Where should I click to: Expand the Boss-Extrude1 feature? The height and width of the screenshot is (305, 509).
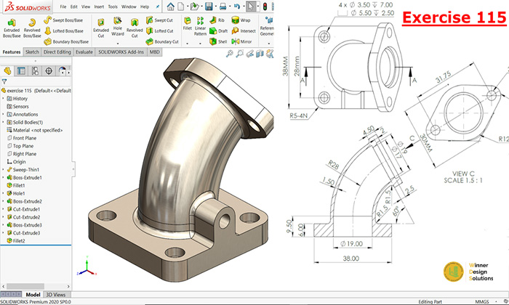click(3, 178)
